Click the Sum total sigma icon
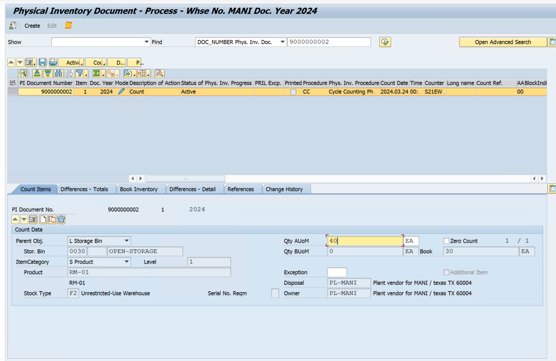This screenshot has width=556, height=361. (x=96, y=73)
